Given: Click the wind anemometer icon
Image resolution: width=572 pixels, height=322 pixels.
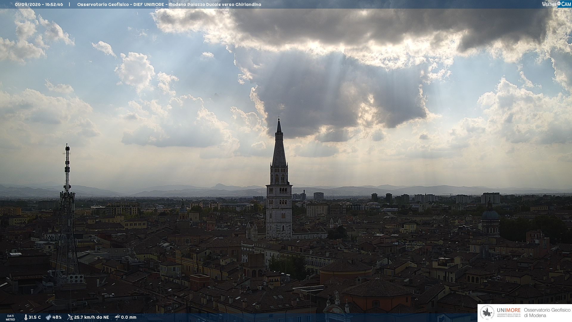Looking at the screenshot, I should 70,317.
